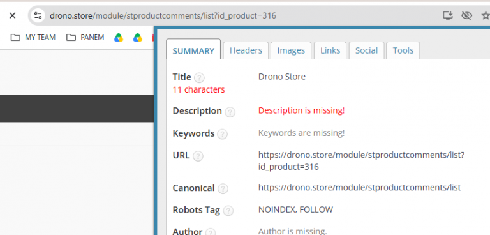490x235 pixels.
Task: Click the Robots Tag label
Action: pyautogui.click(x=197, y=210)
